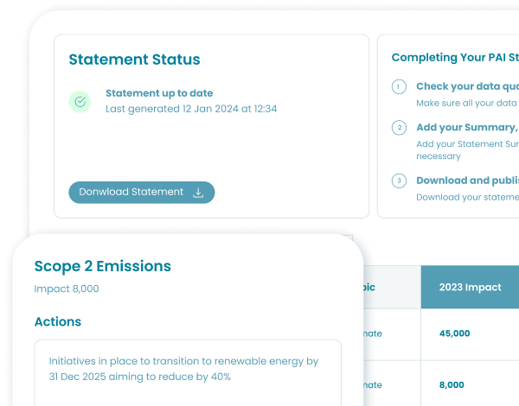Click 'Check your data' step title
This screenshot has width=519, height=406.
point(467,86)
